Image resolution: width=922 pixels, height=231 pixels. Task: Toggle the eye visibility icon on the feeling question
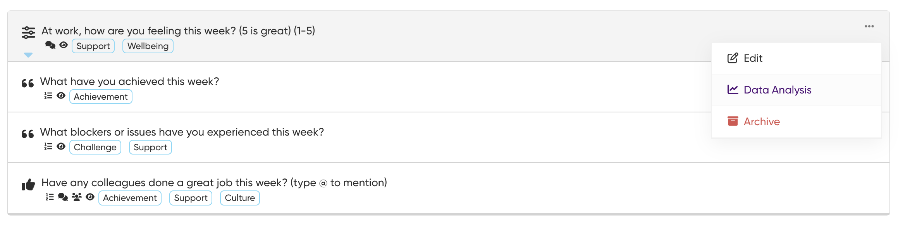pyautogui.click(x=64, y=45)
